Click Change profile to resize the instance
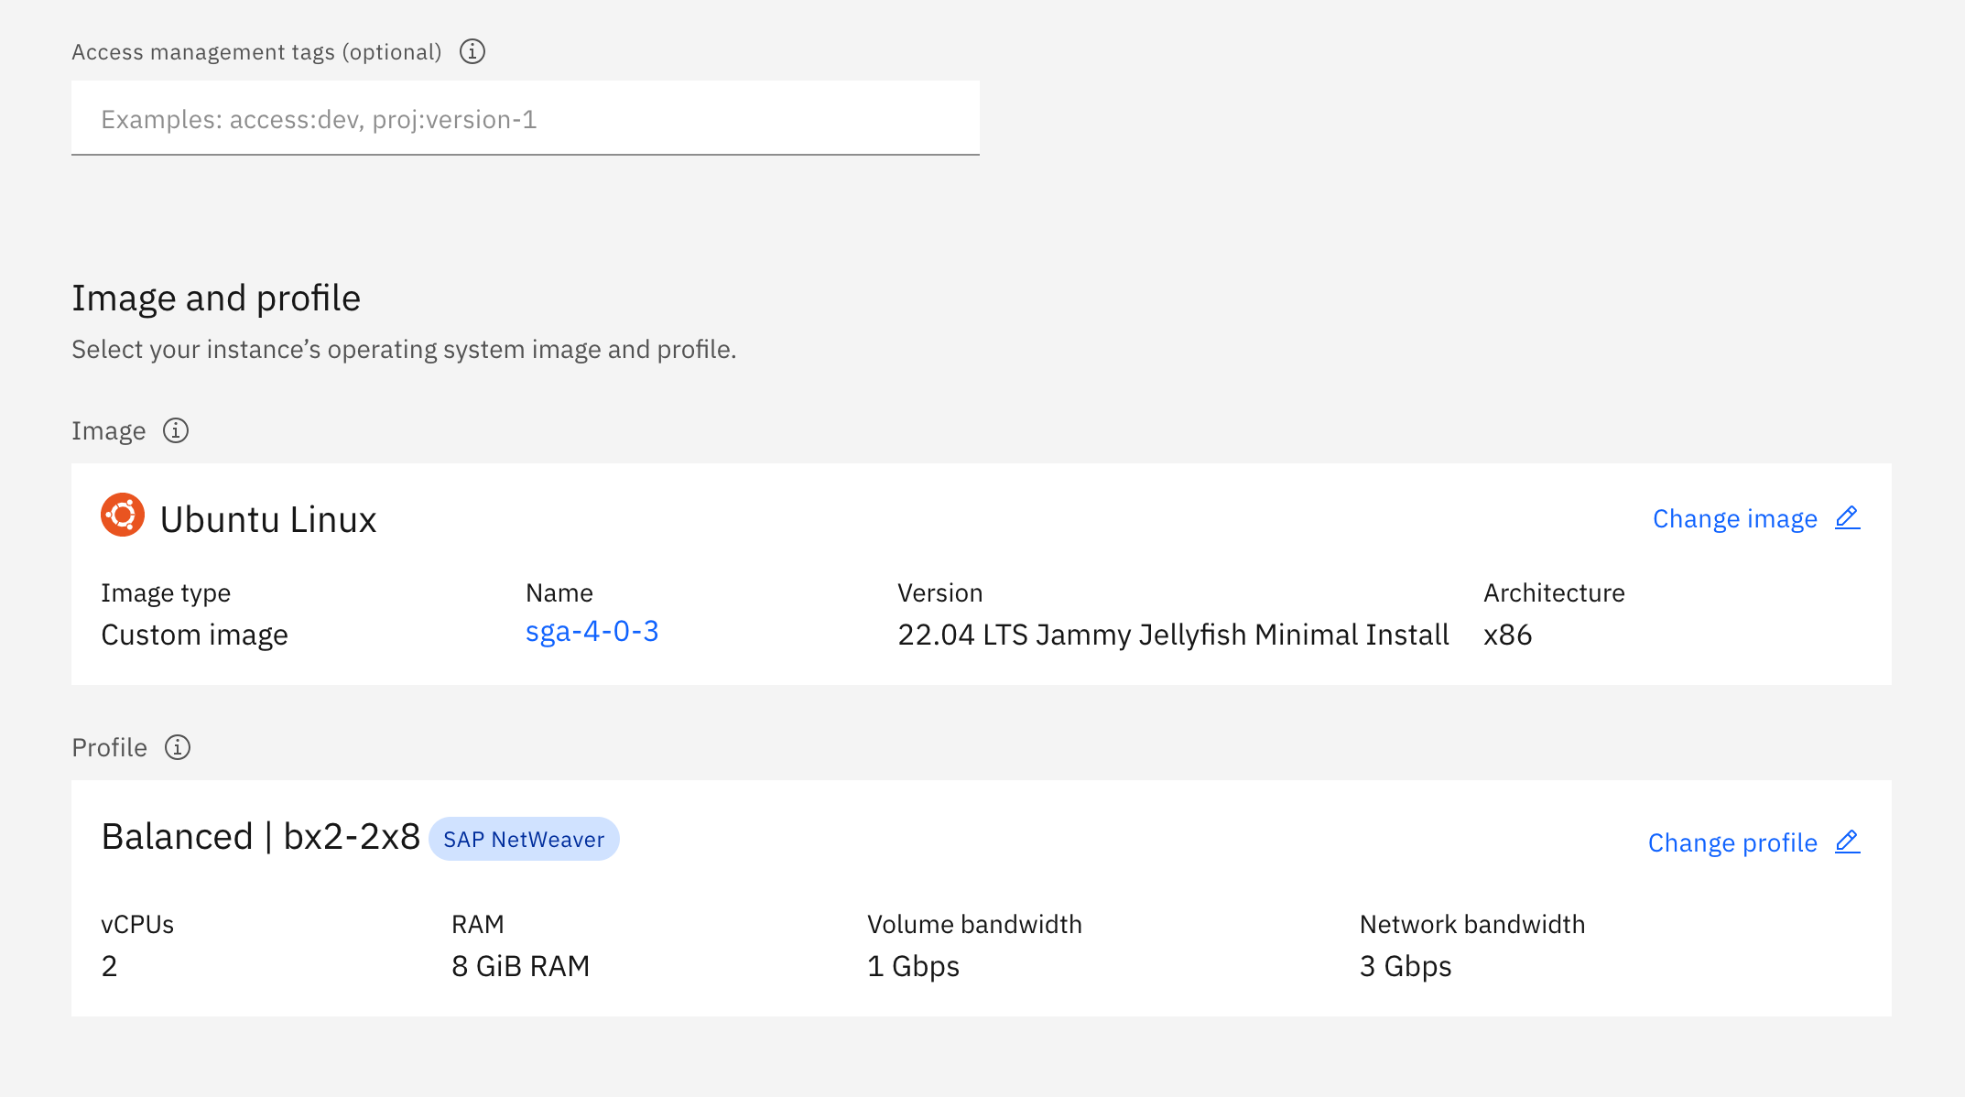This screenshot has width=1965, height=1097. 1732,842
